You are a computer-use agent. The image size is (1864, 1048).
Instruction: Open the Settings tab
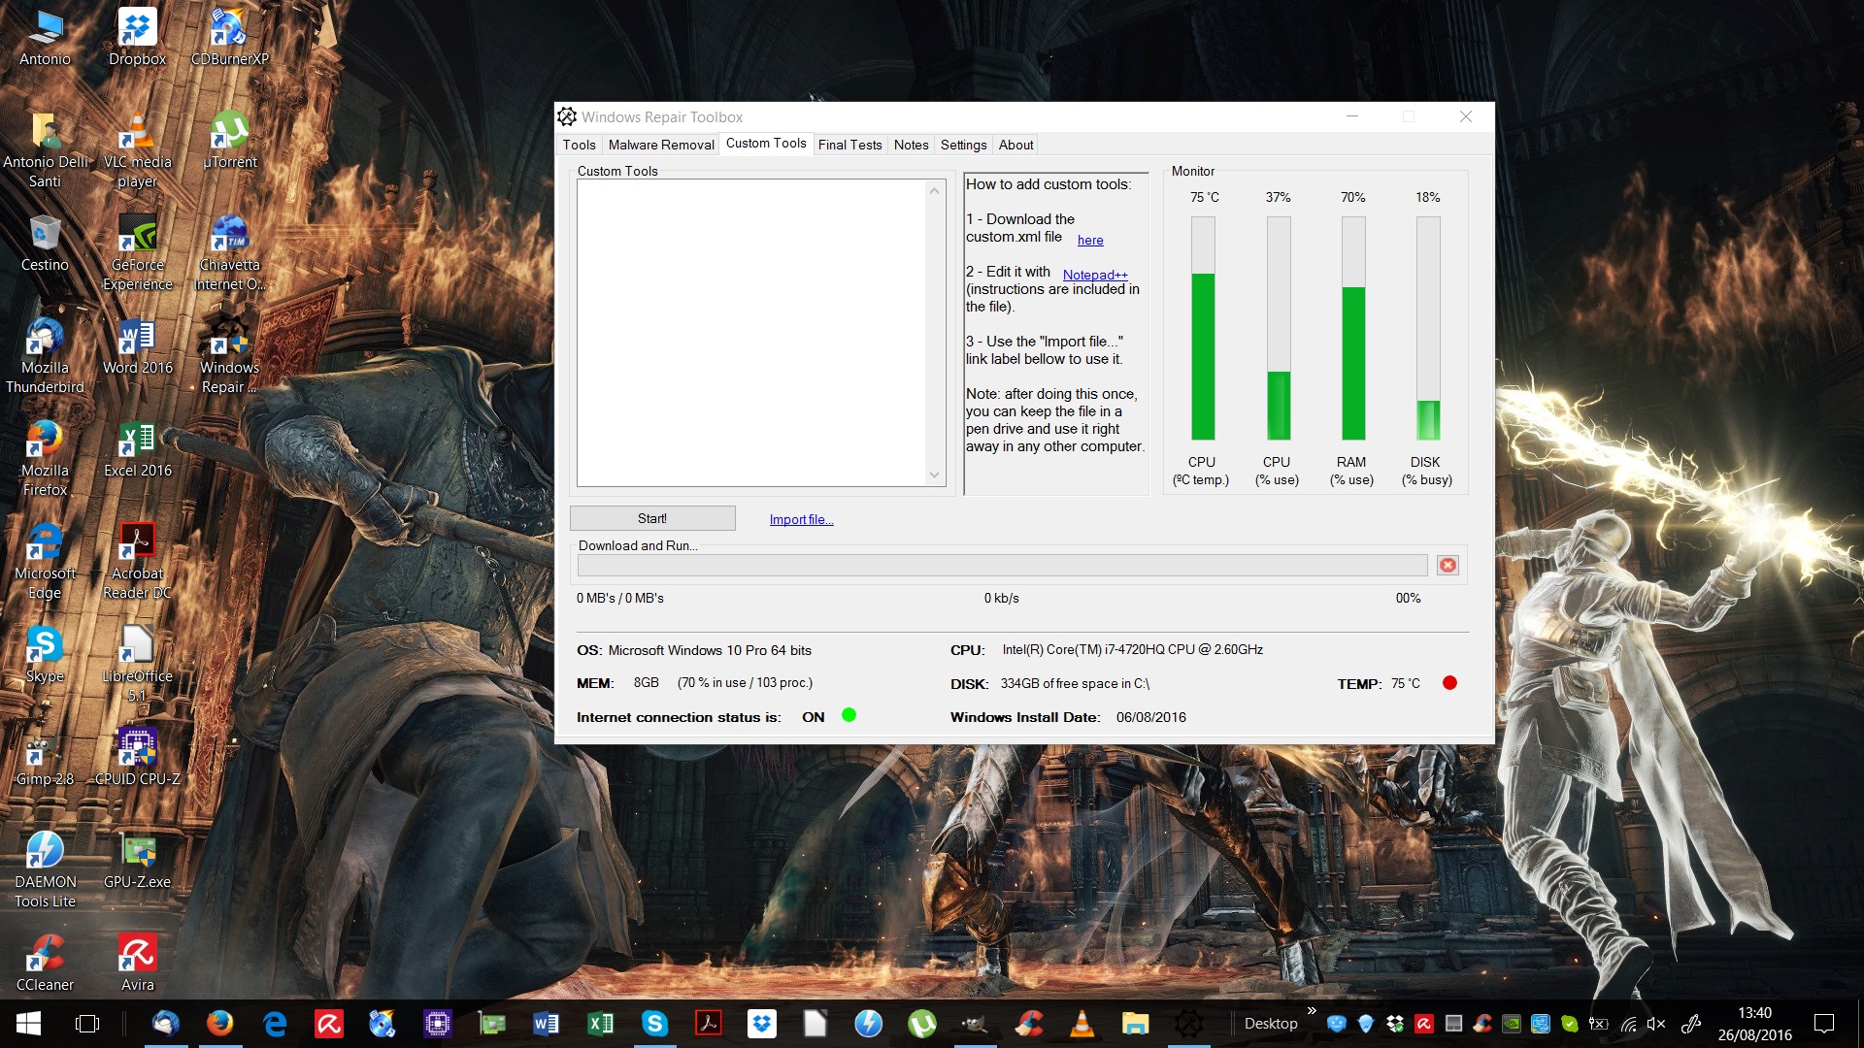tap(963, 145)
